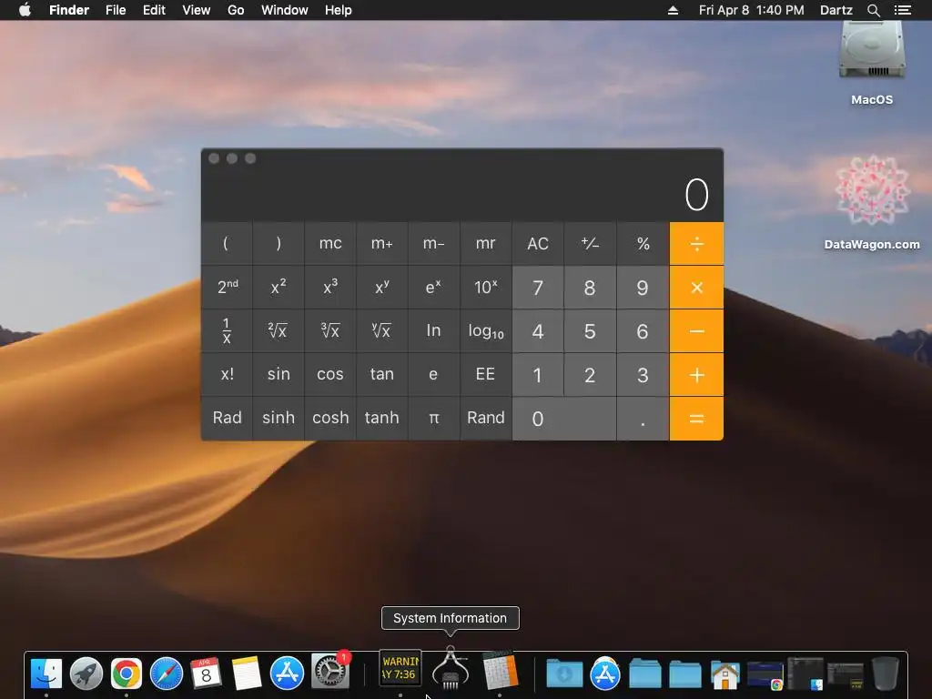The height and width of the screenshot is (699, 932).
Task: Open System Preferences gear with badge
Action: click(x=329, y=672)
